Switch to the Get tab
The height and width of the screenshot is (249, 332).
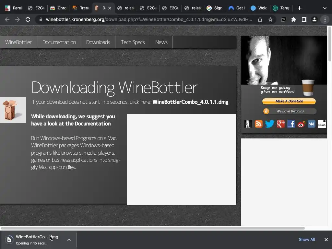pyautogui.click(x=237, y=8)
